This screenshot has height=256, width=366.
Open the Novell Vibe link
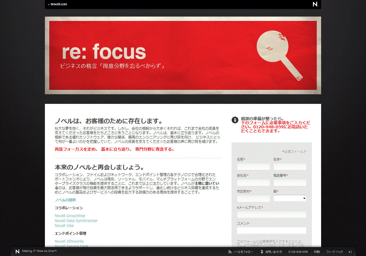pos(64,226)
